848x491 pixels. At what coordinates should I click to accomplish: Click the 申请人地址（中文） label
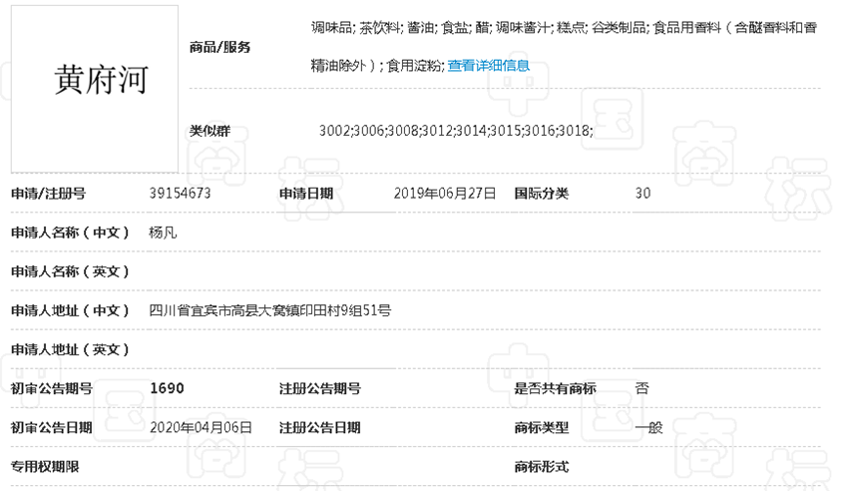tap(70, 310)
